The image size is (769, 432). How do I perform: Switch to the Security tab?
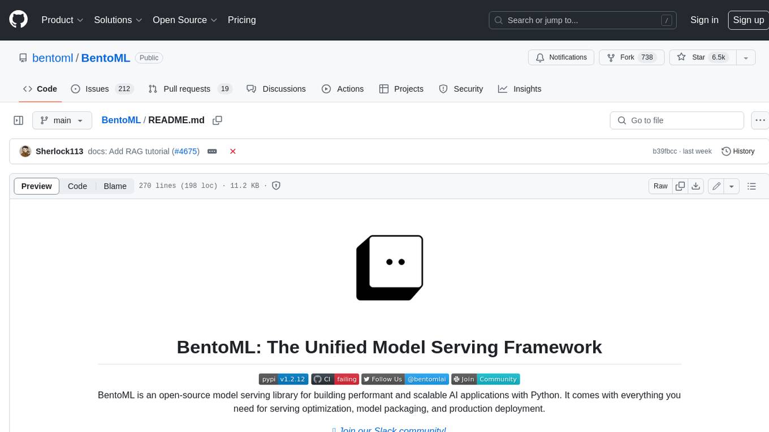point(461,89)
